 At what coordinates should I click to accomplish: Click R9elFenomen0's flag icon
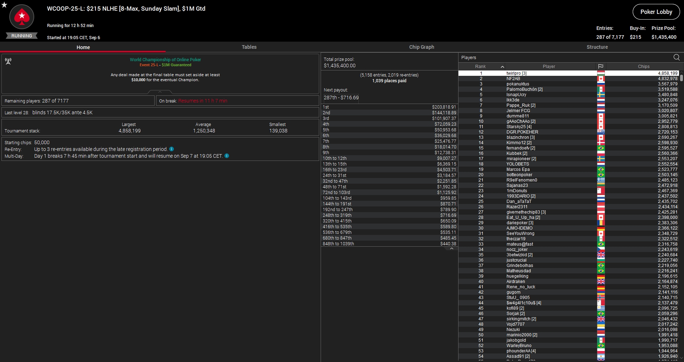pyautogui.click(x=601, y=180)
